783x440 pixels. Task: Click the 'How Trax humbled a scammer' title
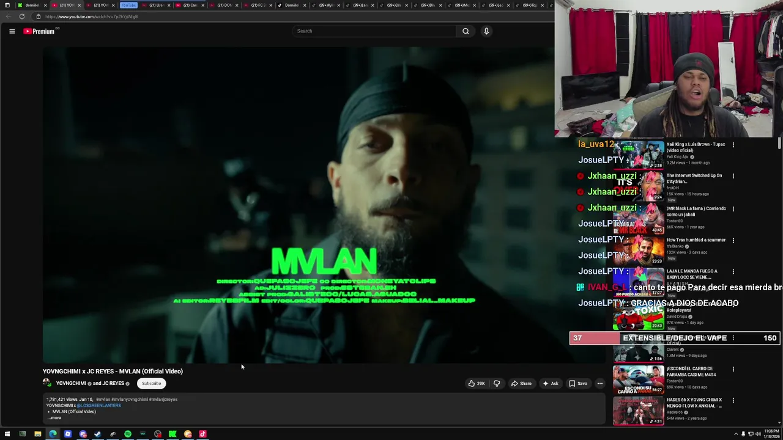(696, 240)
